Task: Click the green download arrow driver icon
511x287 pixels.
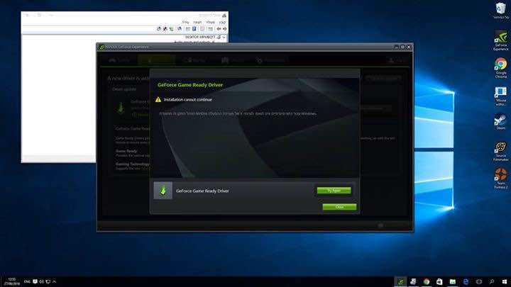Action: pos(163,191)
